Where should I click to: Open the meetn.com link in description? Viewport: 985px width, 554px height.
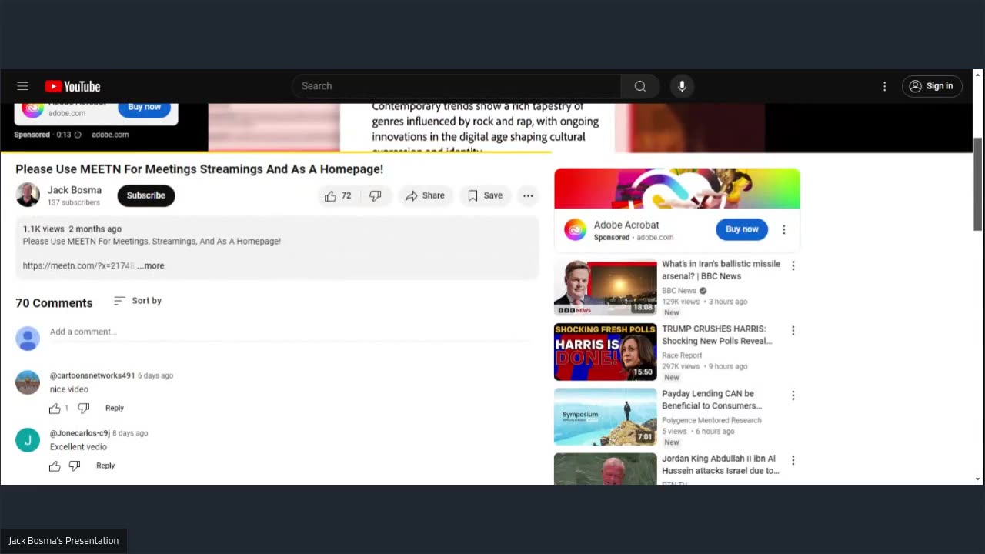(78, 265)
